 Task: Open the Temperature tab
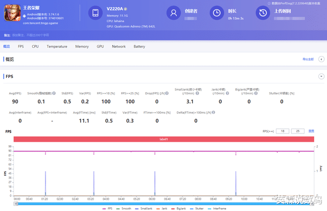pyautogui.click(x=57, y=46)
